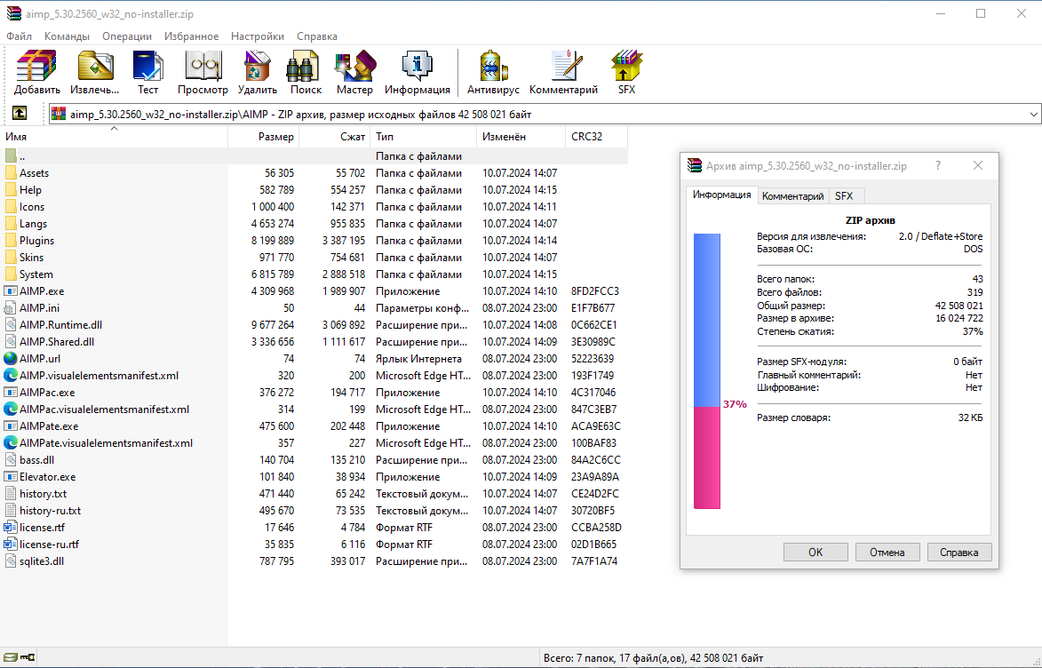This screenshot has height=668, width=1042.
Task: Click the drive icon in the status bar
Action: point(11,657)
